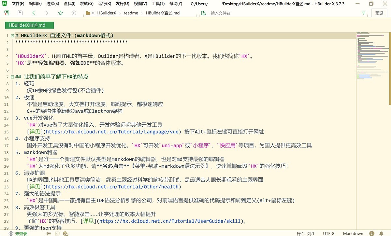The width and height of the screenshot is (391, 236).
Task: Go forward with the right arrow icon
Action: coord(47,13)
